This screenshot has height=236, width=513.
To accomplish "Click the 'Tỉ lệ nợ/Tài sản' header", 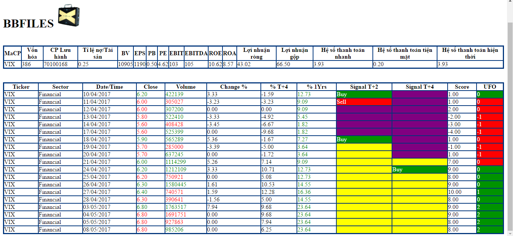I will pyautogui.click(x=98, y=53).
